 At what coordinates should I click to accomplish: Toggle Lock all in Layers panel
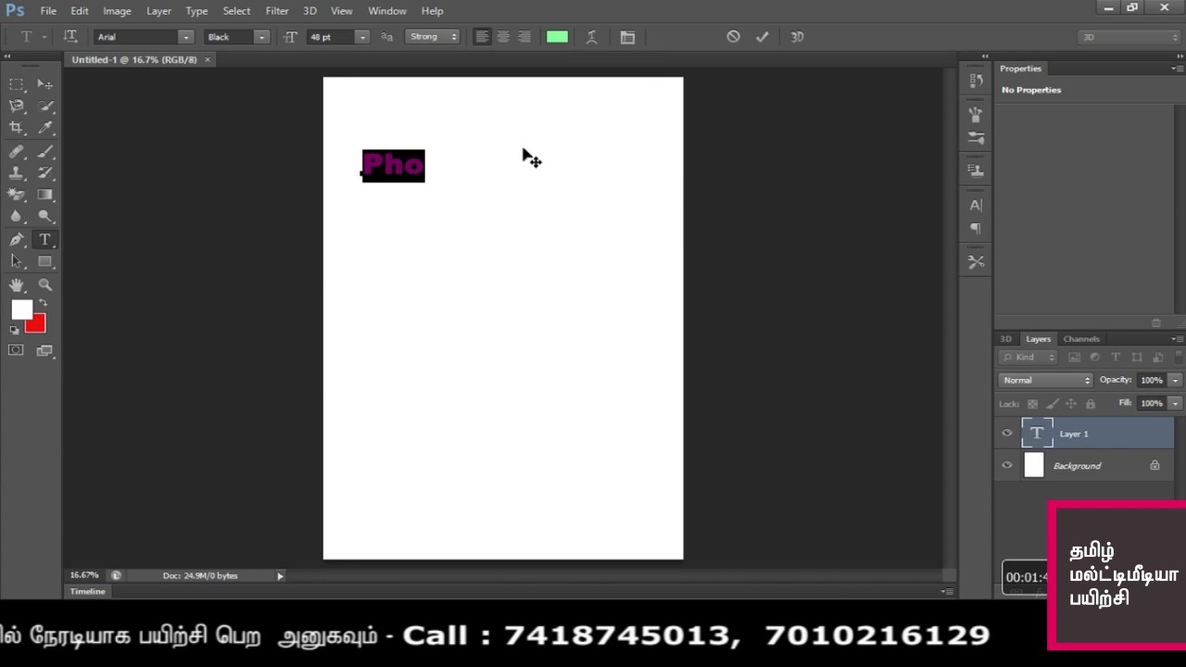1090,404
